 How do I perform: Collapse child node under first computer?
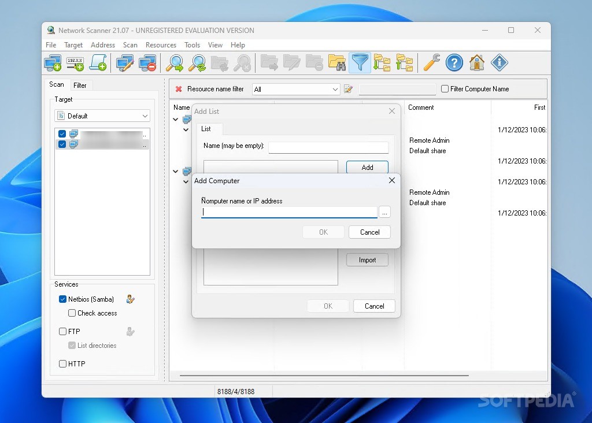pos(186,130)
